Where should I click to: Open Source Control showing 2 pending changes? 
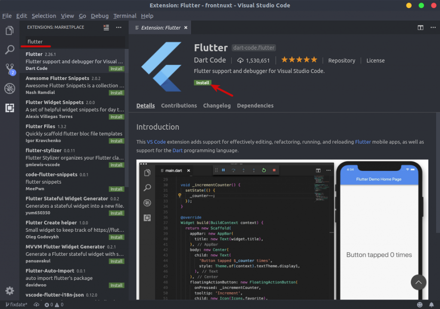point(9,69)
